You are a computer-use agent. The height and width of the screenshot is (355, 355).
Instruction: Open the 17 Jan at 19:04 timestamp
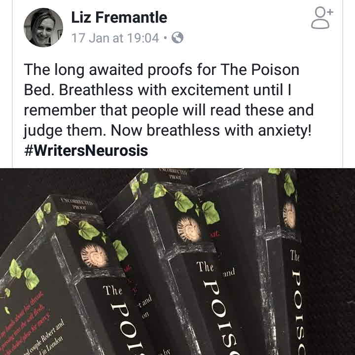point(115,38)
